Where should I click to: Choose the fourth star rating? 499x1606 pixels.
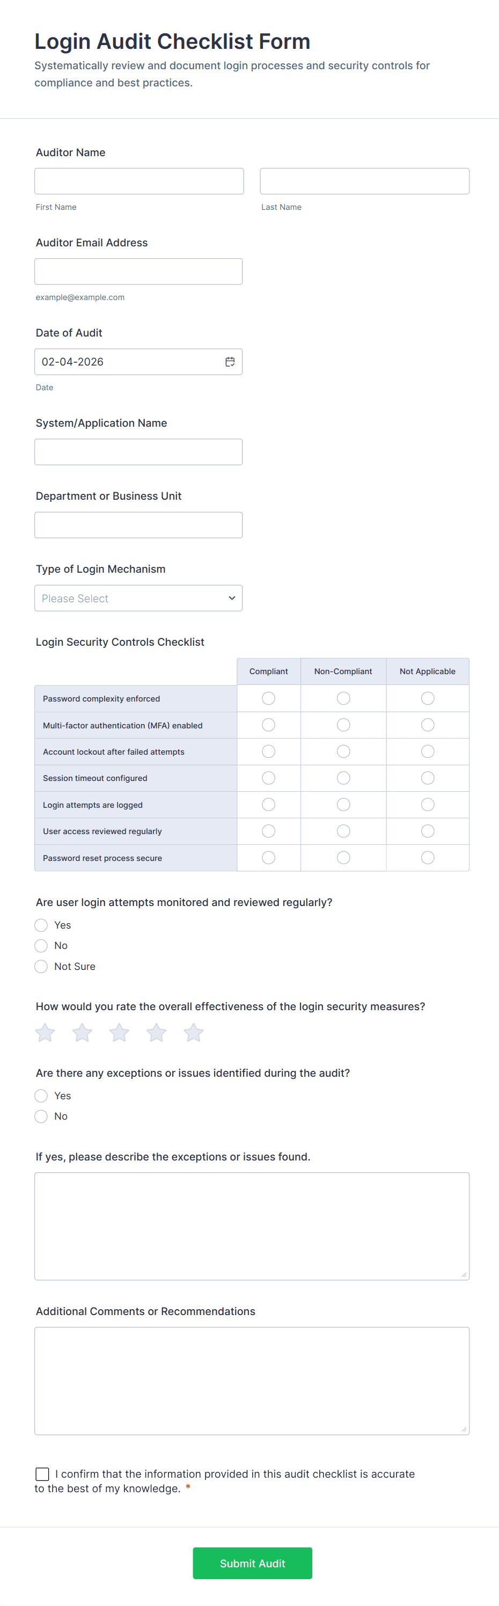156,1032
